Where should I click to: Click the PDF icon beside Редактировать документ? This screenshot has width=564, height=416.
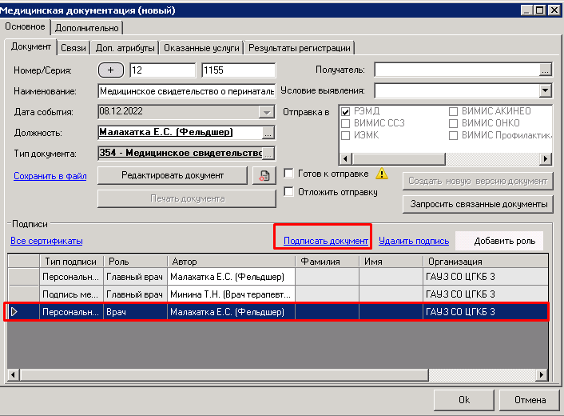pos(260,175)
